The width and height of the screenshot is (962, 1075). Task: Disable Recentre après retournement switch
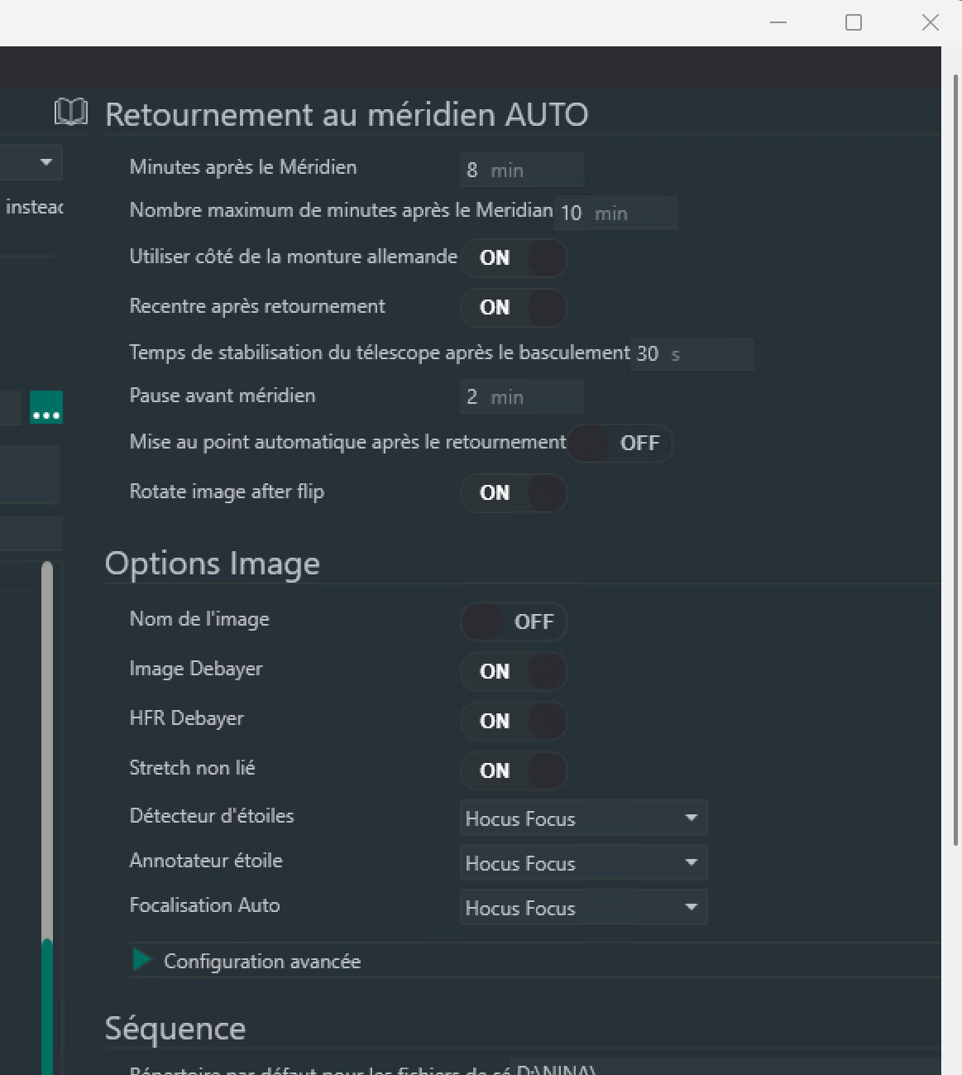[x=514, y=308]
